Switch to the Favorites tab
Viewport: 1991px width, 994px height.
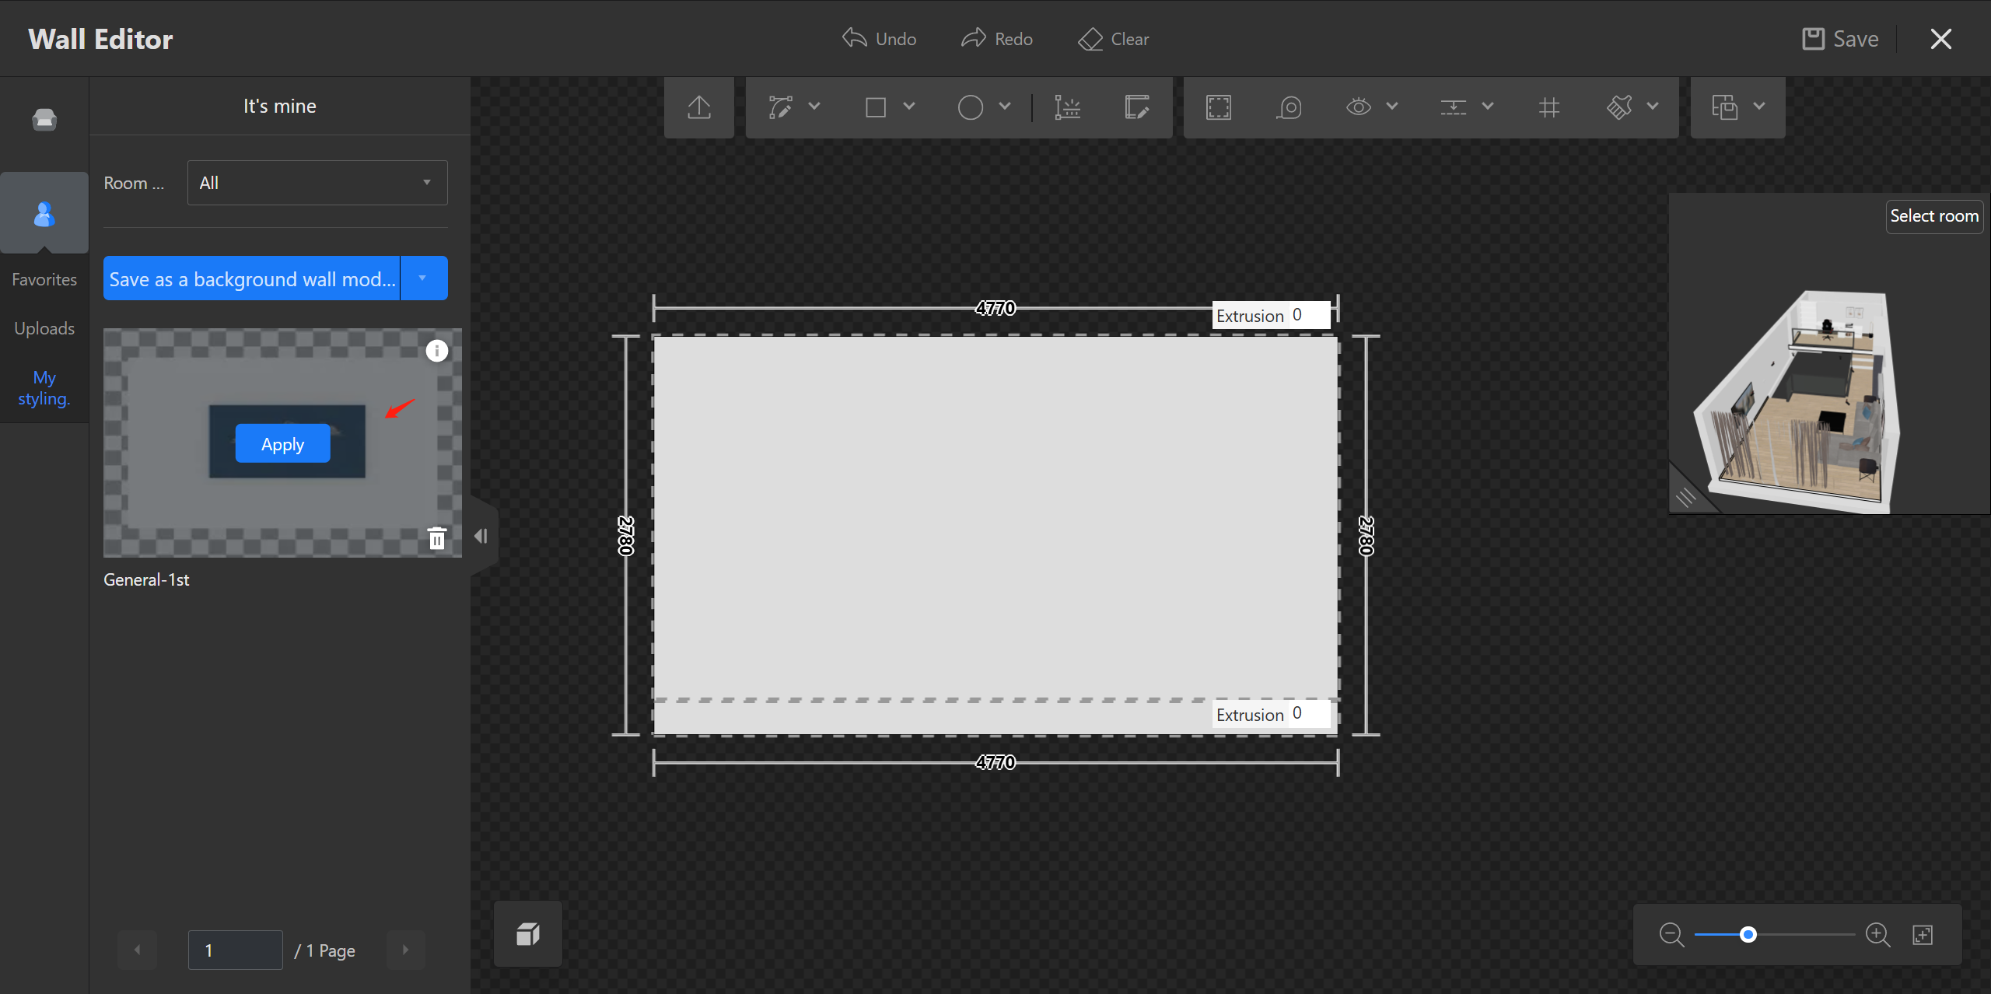[44, 279]
